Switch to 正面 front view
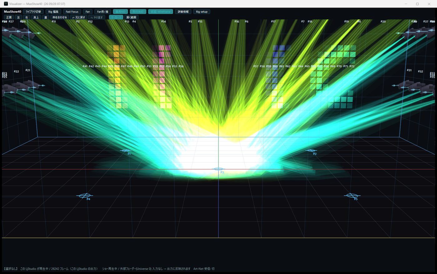 click(x=9, y=17)
